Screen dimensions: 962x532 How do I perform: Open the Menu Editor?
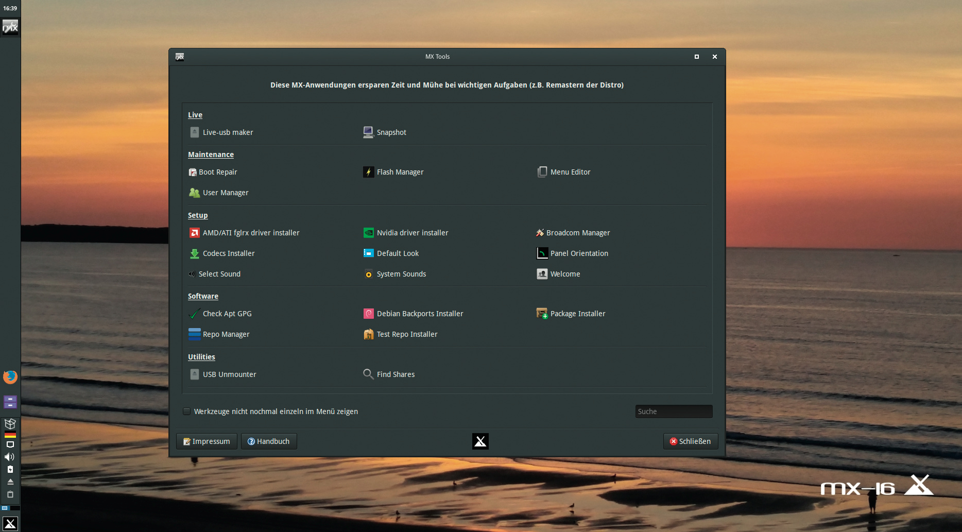pos(564,172)
